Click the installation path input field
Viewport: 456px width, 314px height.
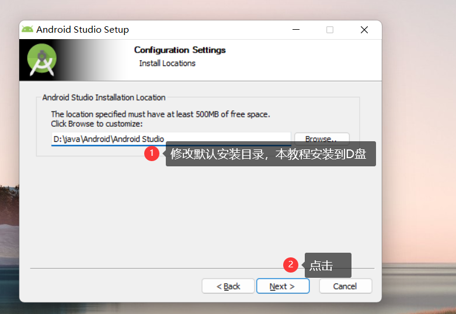coord(171,139)
